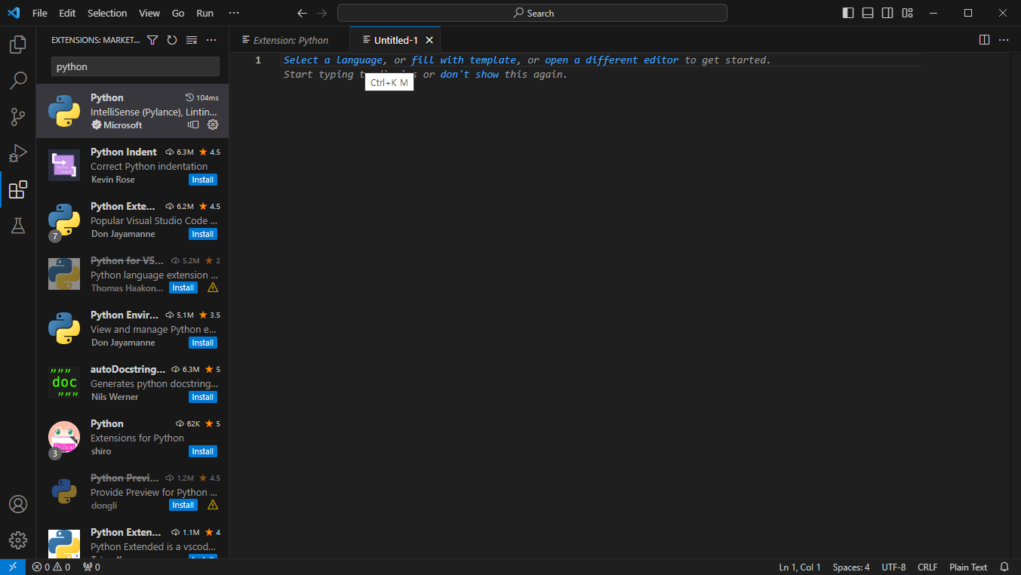
Task: Click the don't show link
Action: (469, 74)
